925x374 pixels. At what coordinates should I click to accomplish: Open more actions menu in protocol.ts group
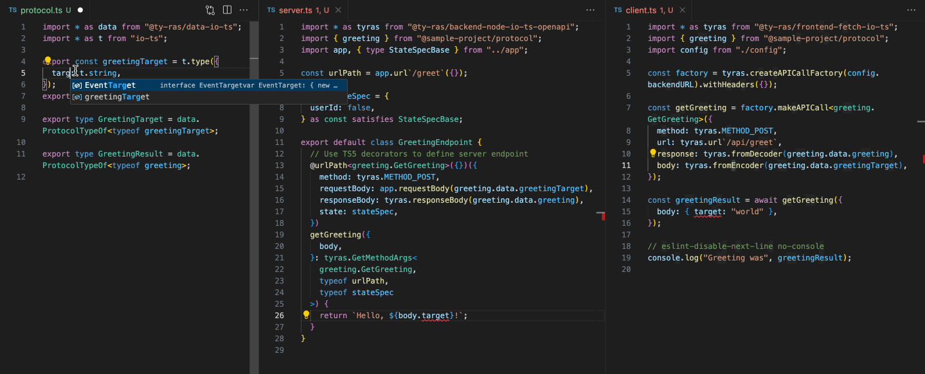click(244, 10)
